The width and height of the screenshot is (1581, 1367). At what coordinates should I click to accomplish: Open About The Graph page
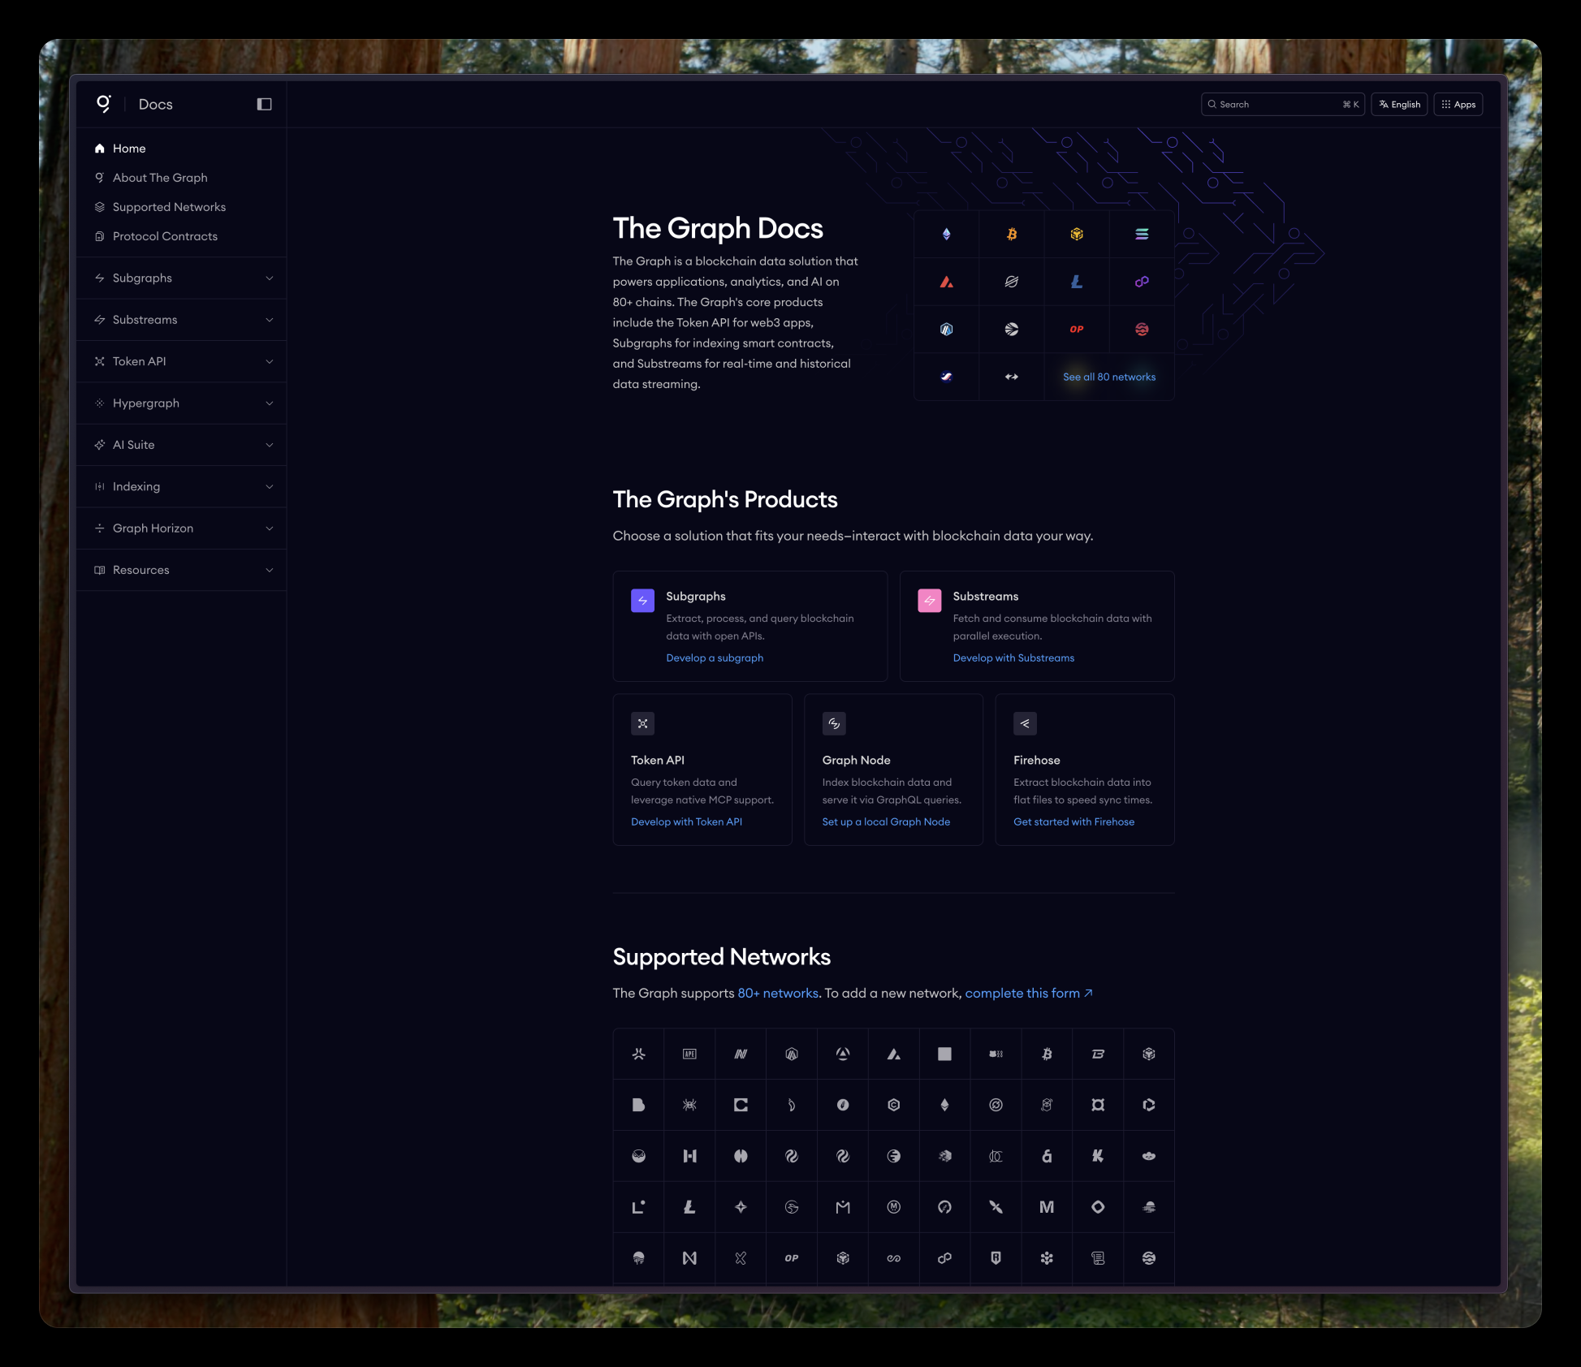[x=160, y=178]
